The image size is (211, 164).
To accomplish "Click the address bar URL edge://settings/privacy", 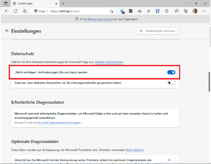I will pyautogui.click(x=65, y=11).
